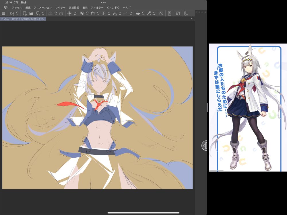The height and width of the screenshot is (215, 287).
Task: Click up/down arrows beside the gear icon
Action: 18,13
